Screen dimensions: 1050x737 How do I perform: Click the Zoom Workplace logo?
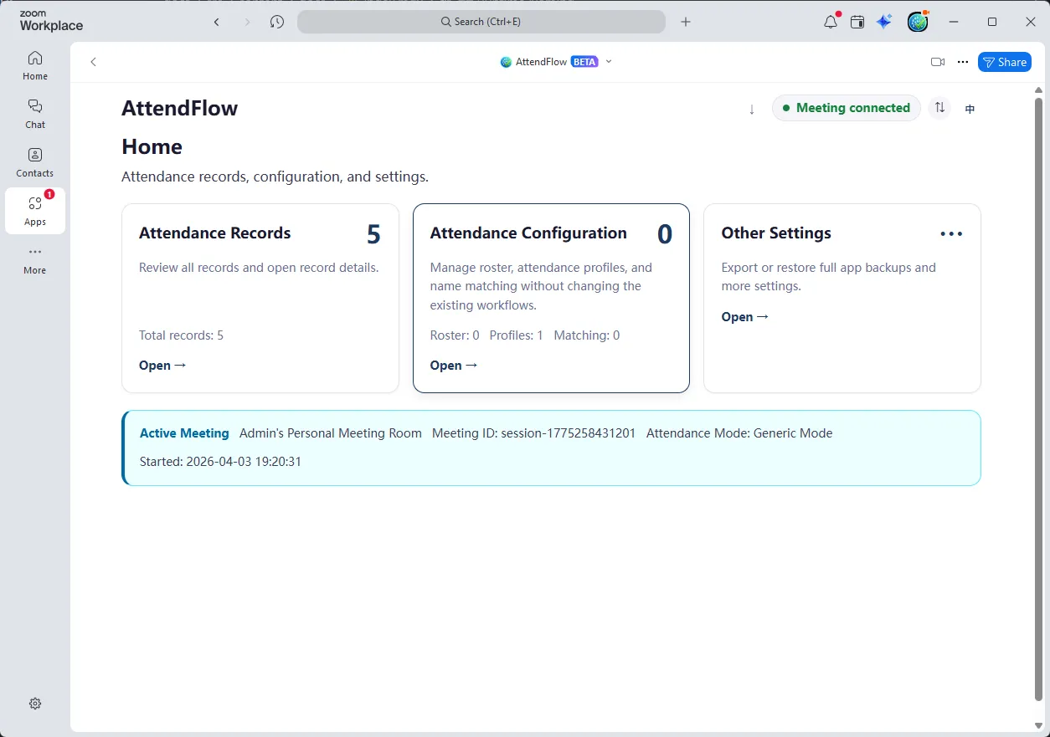point(51,22)
